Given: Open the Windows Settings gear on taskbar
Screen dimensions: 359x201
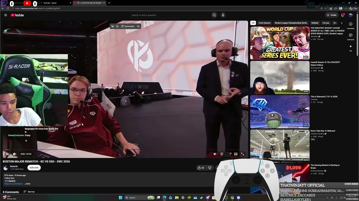Looking at the screenshot, I should pyautogui.click(x=183, y=198).
